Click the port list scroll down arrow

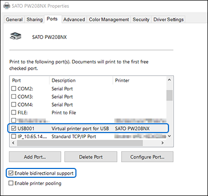point(170,136)
